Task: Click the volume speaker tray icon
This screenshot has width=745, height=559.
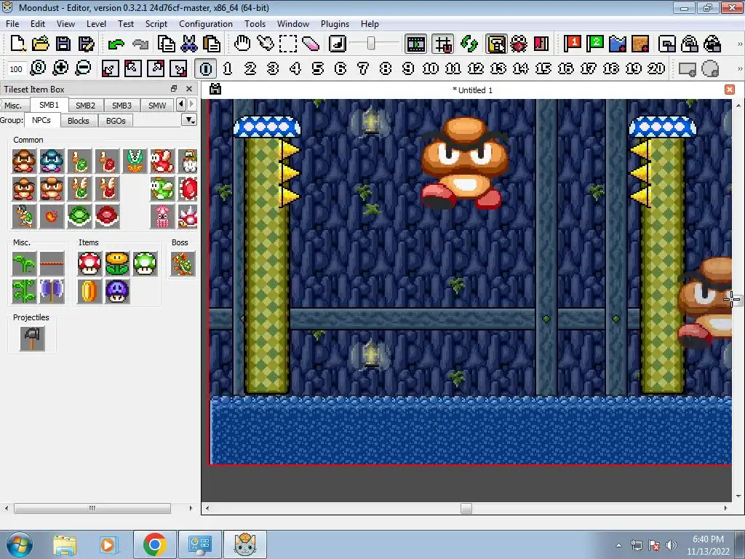Action: [x=671, y=545]
